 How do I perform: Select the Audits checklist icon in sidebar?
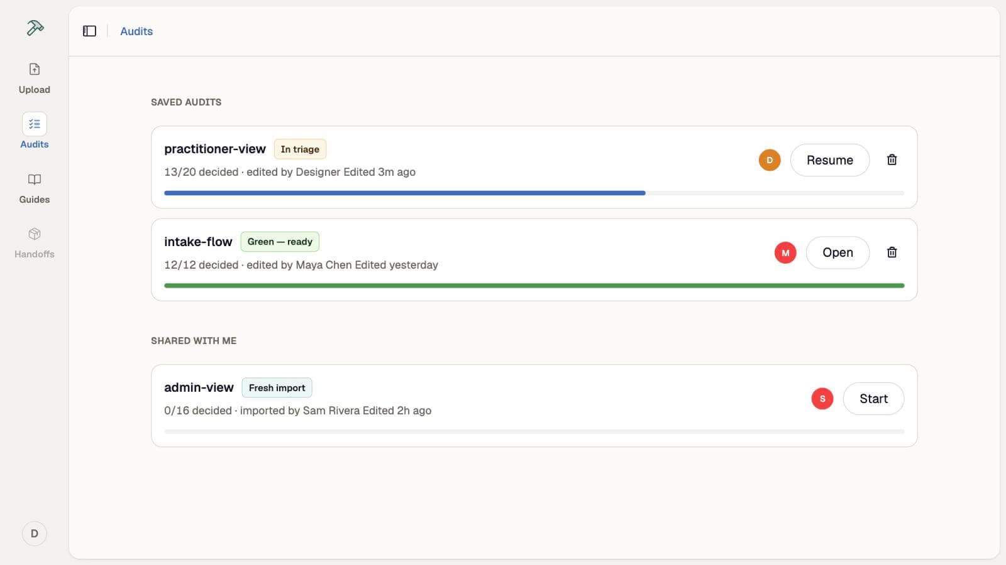pyautogui.click(x=35, y=124)
